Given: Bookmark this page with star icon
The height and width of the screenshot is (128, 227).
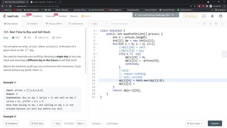Looking at the screenshot, I should [195, 6].
